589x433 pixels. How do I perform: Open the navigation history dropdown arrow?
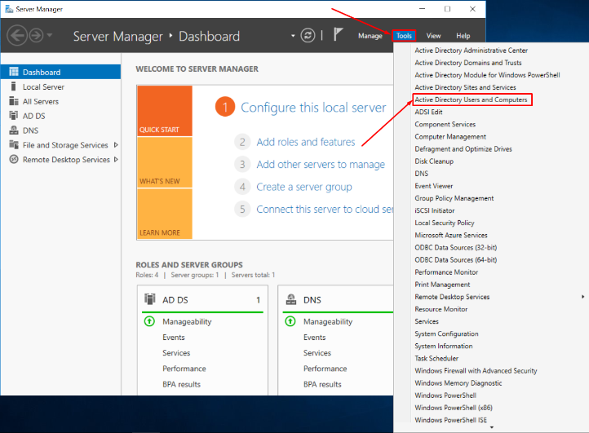click(50, 36)
